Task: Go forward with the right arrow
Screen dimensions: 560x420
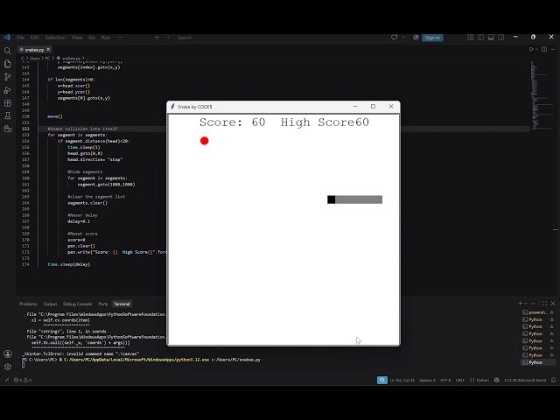Action: coord(168,37)
